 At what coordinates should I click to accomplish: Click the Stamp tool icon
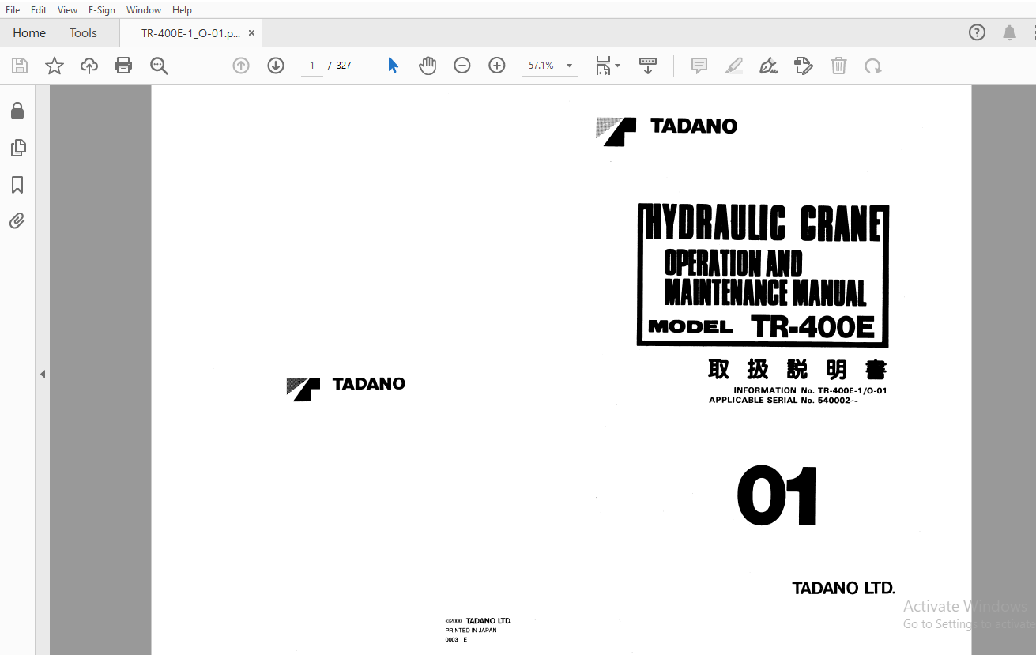pos(804,66)
